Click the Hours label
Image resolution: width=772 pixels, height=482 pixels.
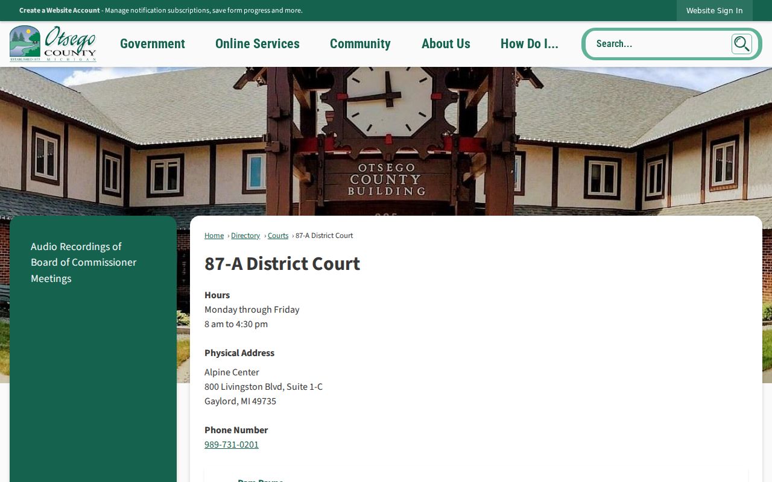(217, 295)
